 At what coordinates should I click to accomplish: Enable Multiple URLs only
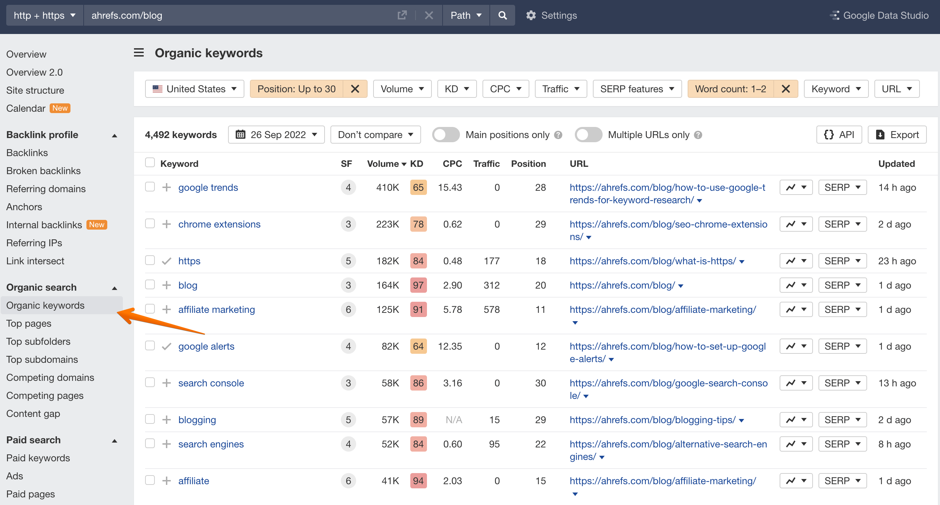click(588, 135)
